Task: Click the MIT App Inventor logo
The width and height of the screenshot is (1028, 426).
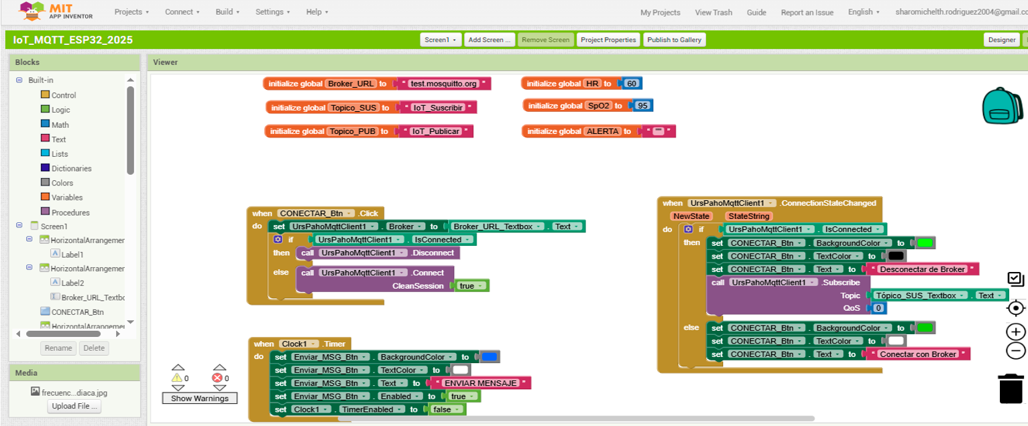Action: click(56, 11)
